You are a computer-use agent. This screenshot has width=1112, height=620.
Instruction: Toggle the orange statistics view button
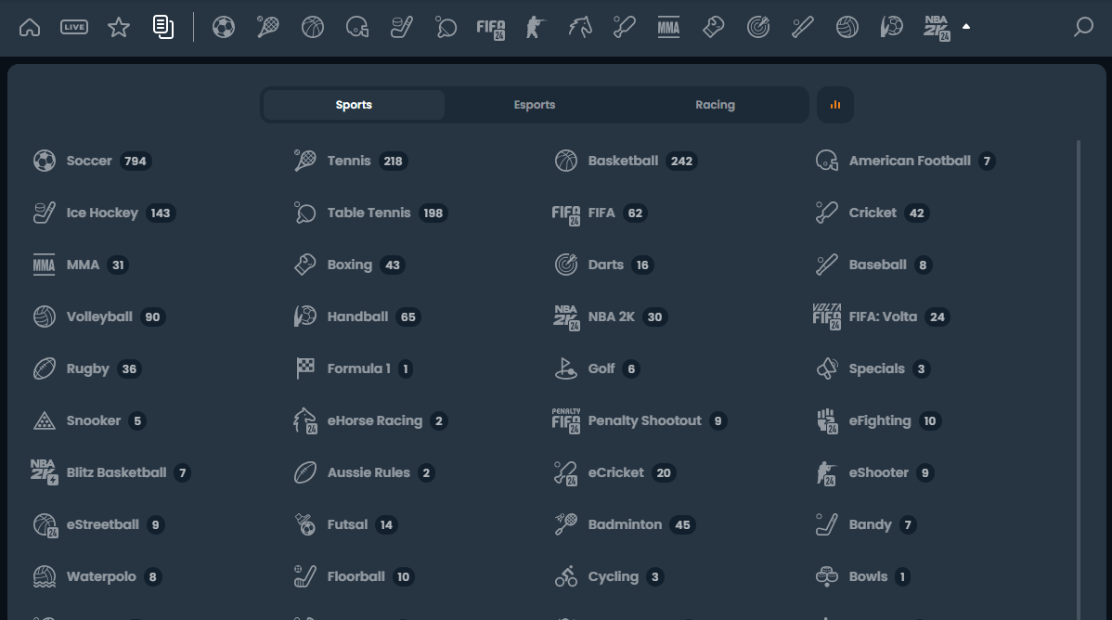tap(834, 105)
